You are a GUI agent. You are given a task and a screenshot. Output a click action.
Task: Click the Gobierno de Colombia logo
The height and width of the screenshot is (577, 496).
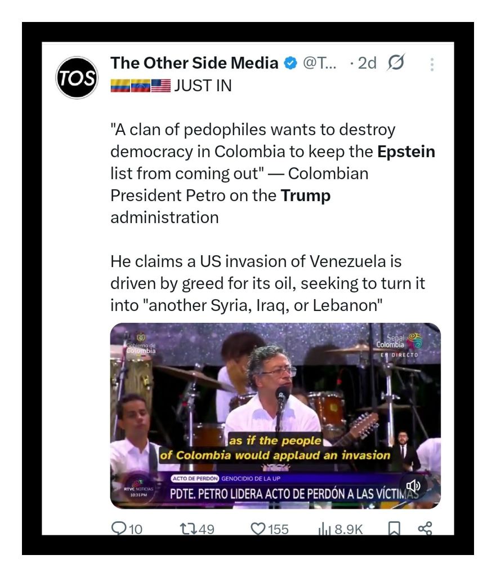pyautogui.click(x=139, y=344)
